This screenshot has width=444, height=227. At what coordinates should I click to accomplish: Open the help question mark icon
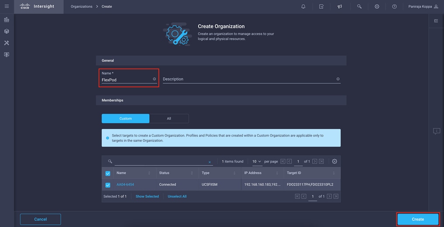coord(394,7)
